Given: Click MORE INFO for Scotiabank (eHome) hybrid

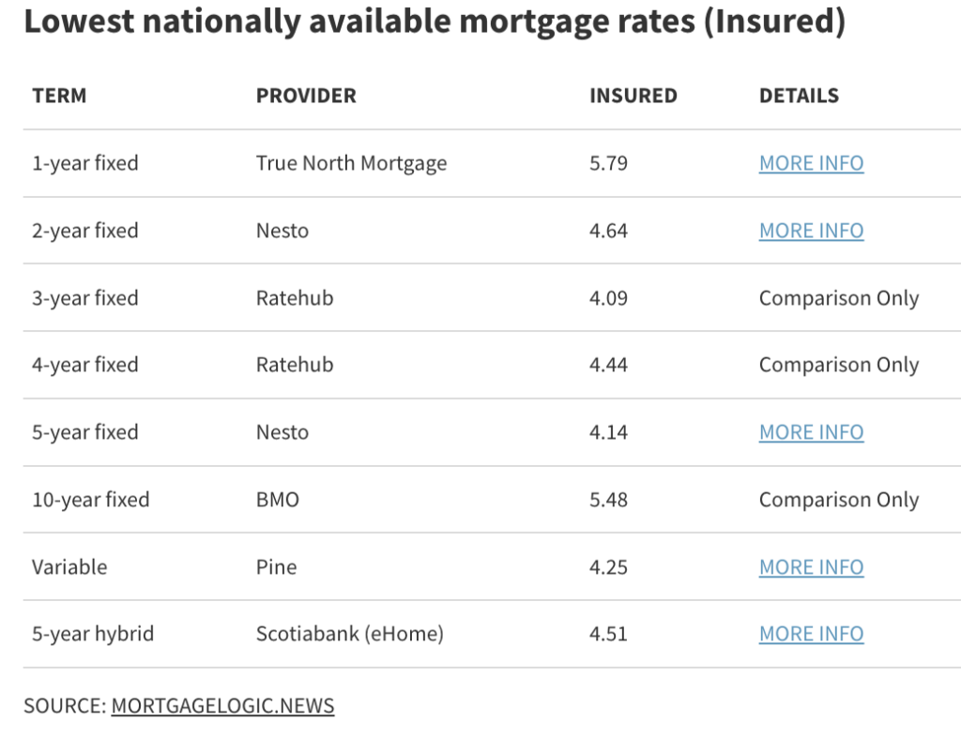Looking at the screenshot, I should tap(811, 634).
